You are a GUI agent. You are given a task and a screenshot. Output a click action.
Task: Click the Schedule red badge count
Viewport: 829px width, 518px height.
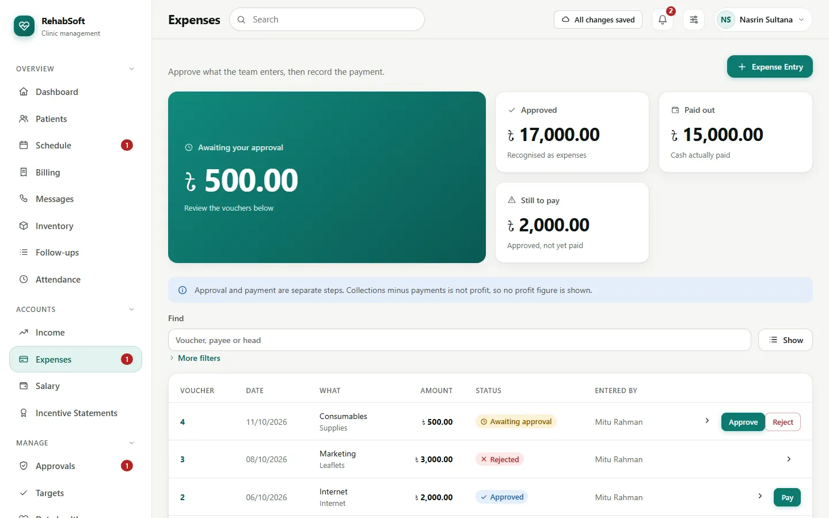click(127, 145)
